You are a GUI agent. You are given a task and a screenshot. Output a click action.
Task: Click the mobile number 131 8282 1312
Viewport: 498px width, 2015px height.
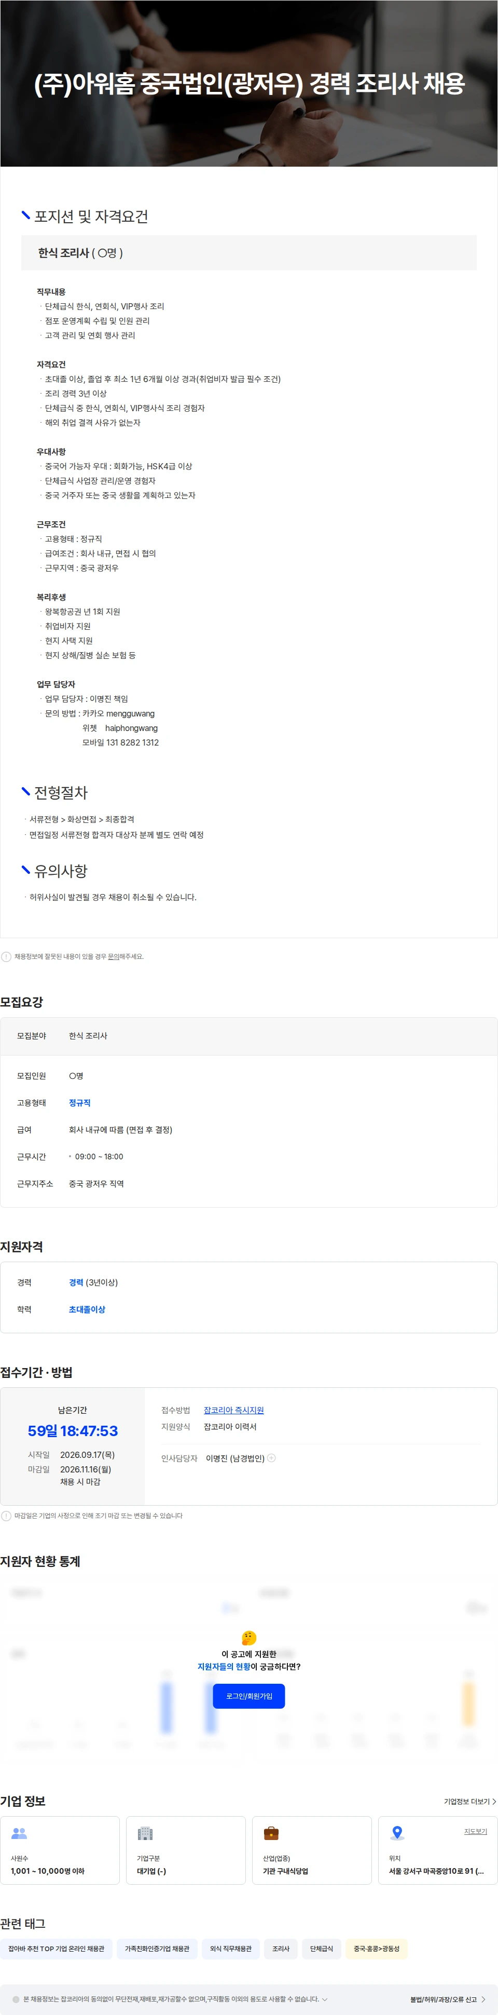coord(133,742)
